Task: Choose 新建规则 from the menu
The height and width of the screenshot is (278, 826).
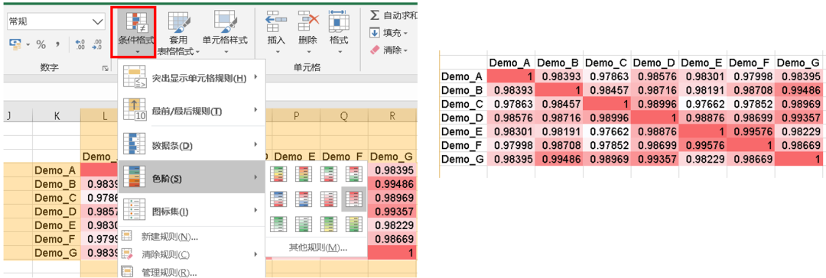Action: click(191, 237)
